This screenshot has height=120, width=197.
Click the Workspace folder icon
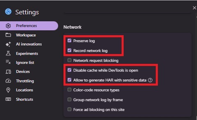click(x=8, y=35)
